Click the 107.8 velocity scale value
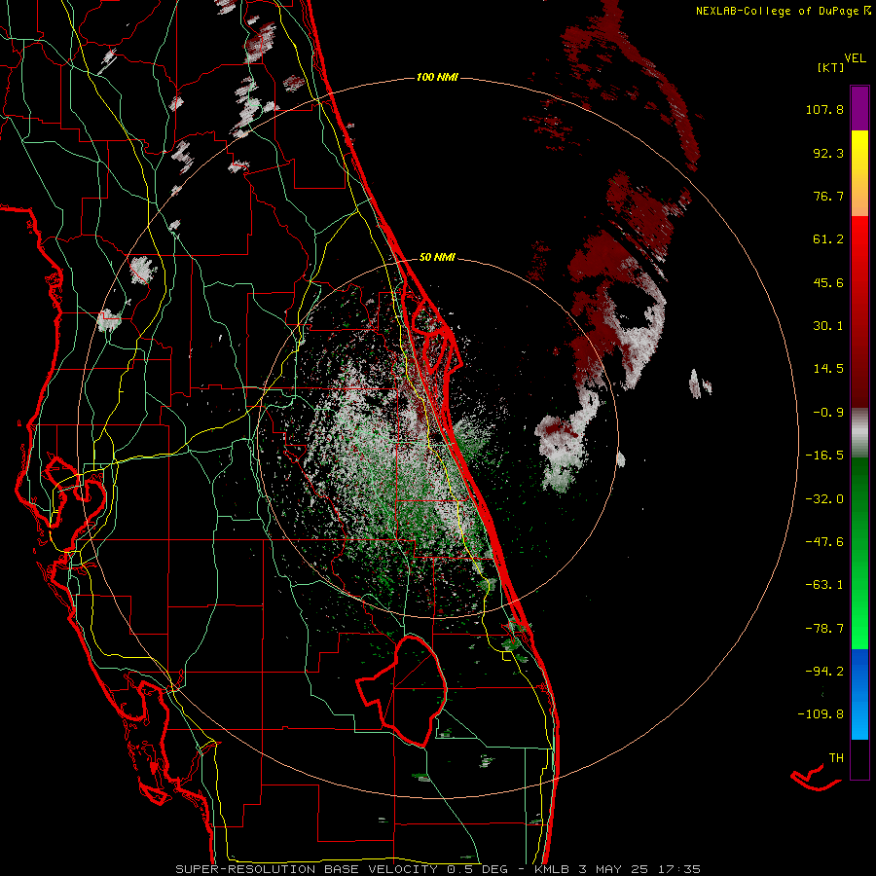The height and width of the screenshot is (876, 876). [824, 109]
